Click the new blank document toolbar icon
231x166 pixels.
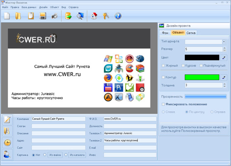pyautogui.click(x=7, y=16)
